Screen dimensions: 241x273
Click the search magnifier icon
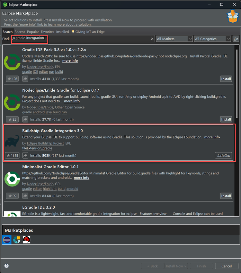point(13,38)
